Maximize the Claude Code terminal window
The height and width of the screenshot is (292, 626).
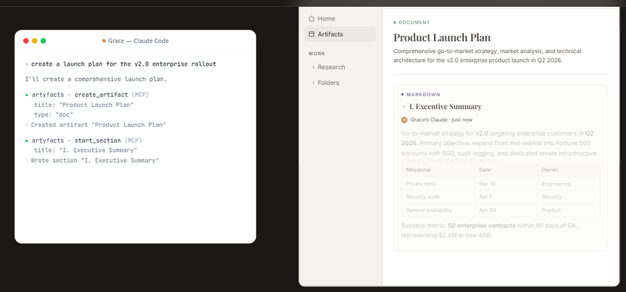coord(43,41)
